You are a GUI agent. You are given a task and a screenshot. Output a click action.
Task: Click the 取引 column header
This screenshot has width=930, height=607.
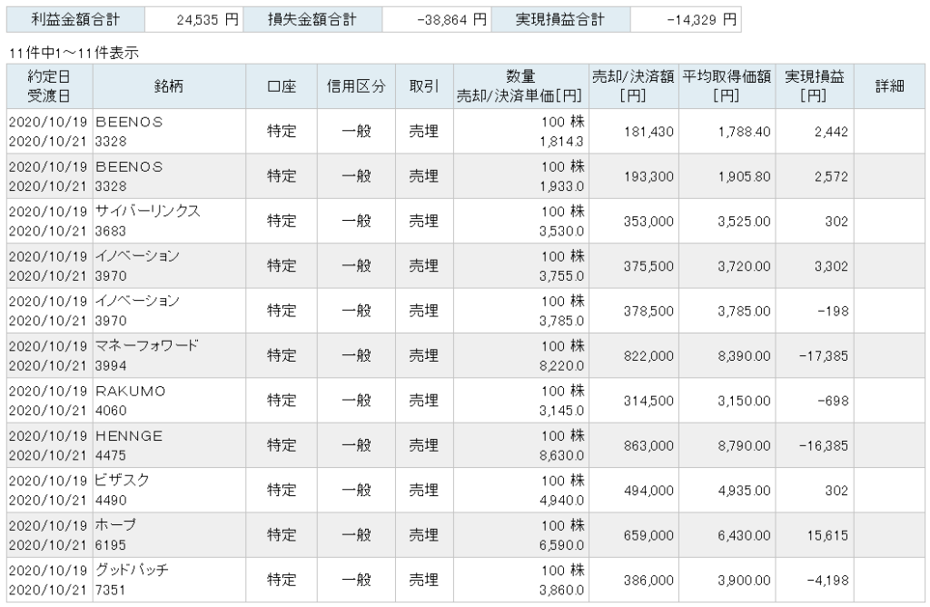pos(424,86)
